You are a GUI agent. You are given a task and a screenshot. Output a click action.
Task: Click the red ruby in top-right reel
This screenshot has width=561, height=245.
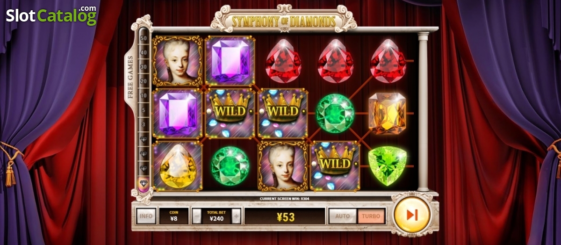pos(388,61)
